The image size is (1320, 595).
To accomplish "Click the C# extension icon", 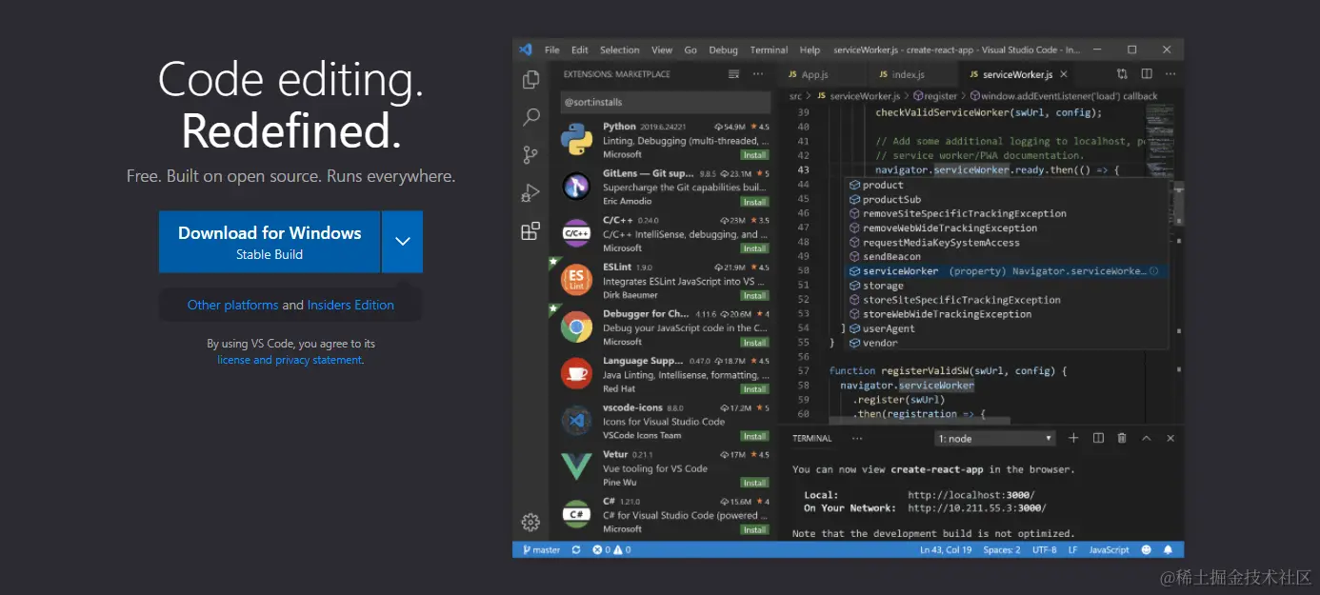I will [576, 515].
